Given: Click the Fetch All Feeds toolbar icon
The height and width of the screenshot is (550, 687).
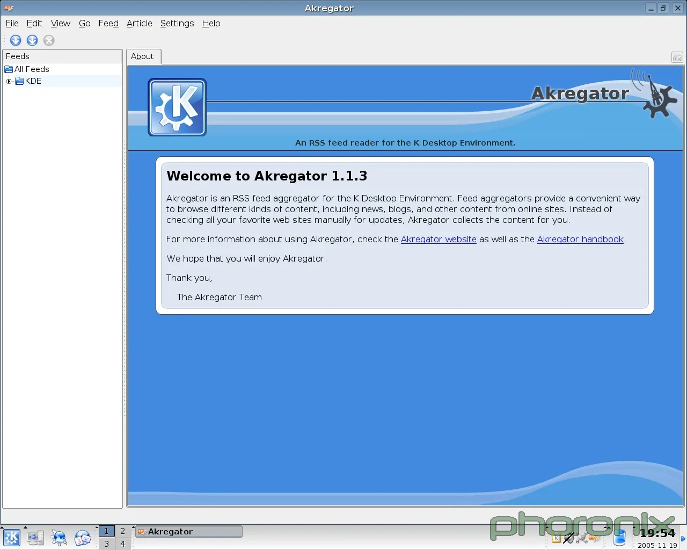Looking at the screenshot, I should pos(32,40).
